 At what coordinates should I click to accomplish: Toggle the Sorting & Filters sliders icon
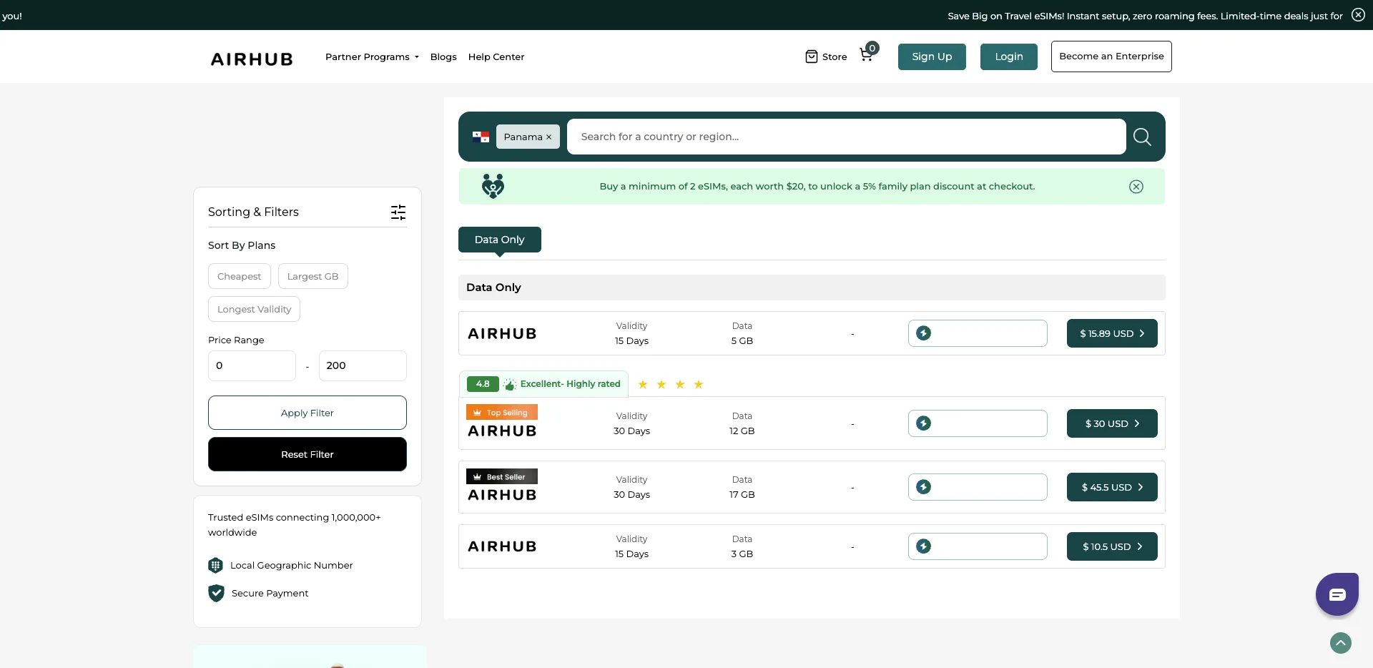[398, 212]
